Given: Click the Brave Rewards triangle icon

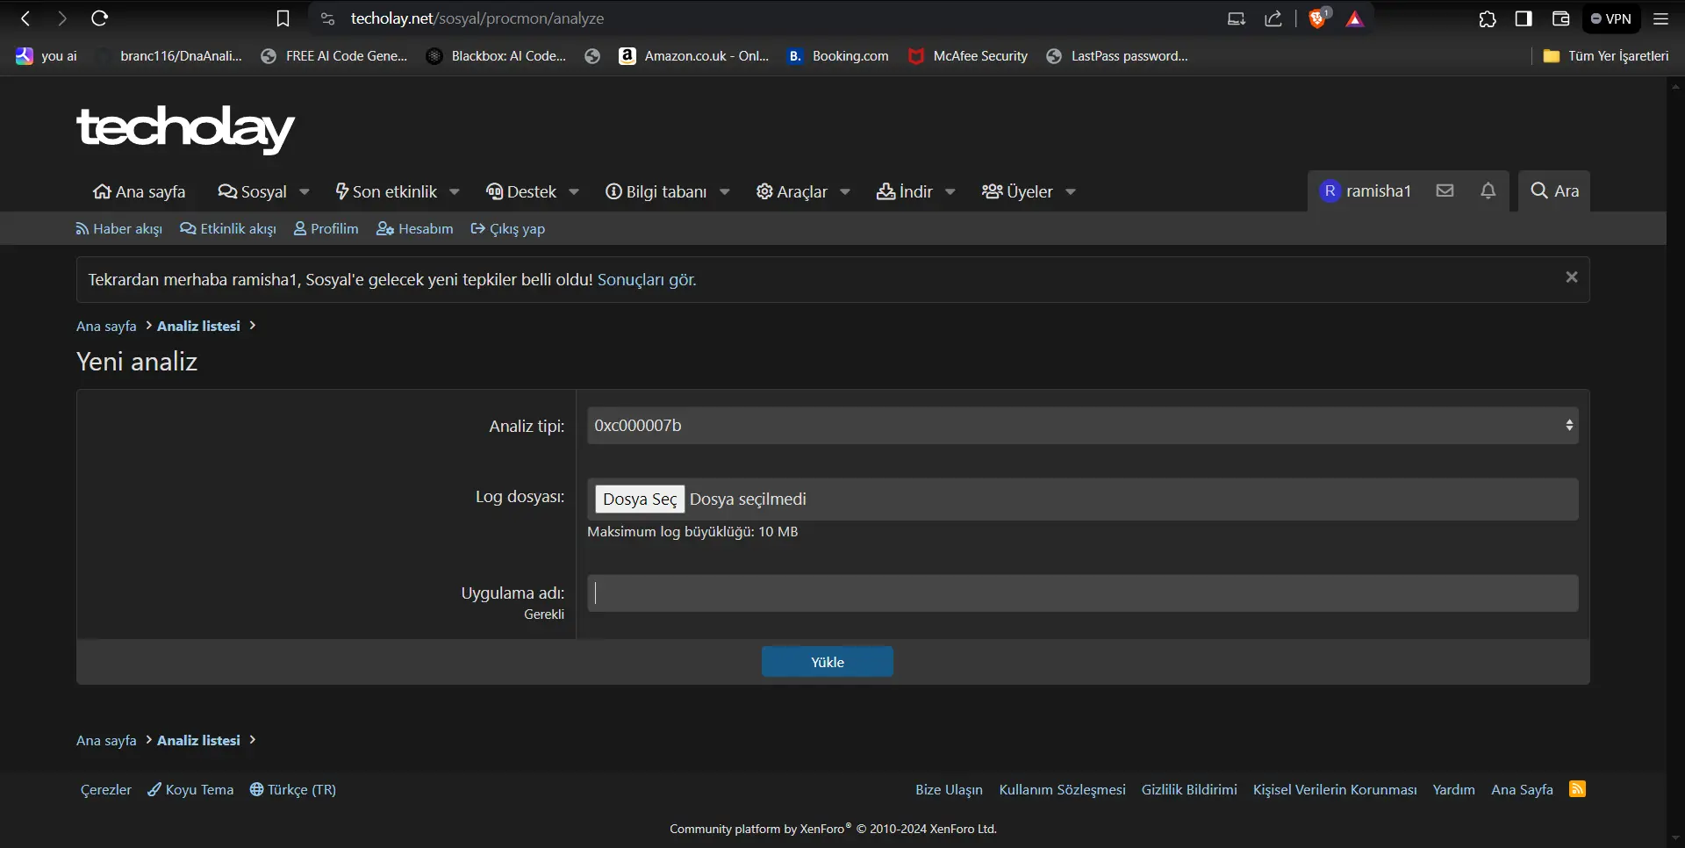Looking at the screenshot, I should [1355, 18].
